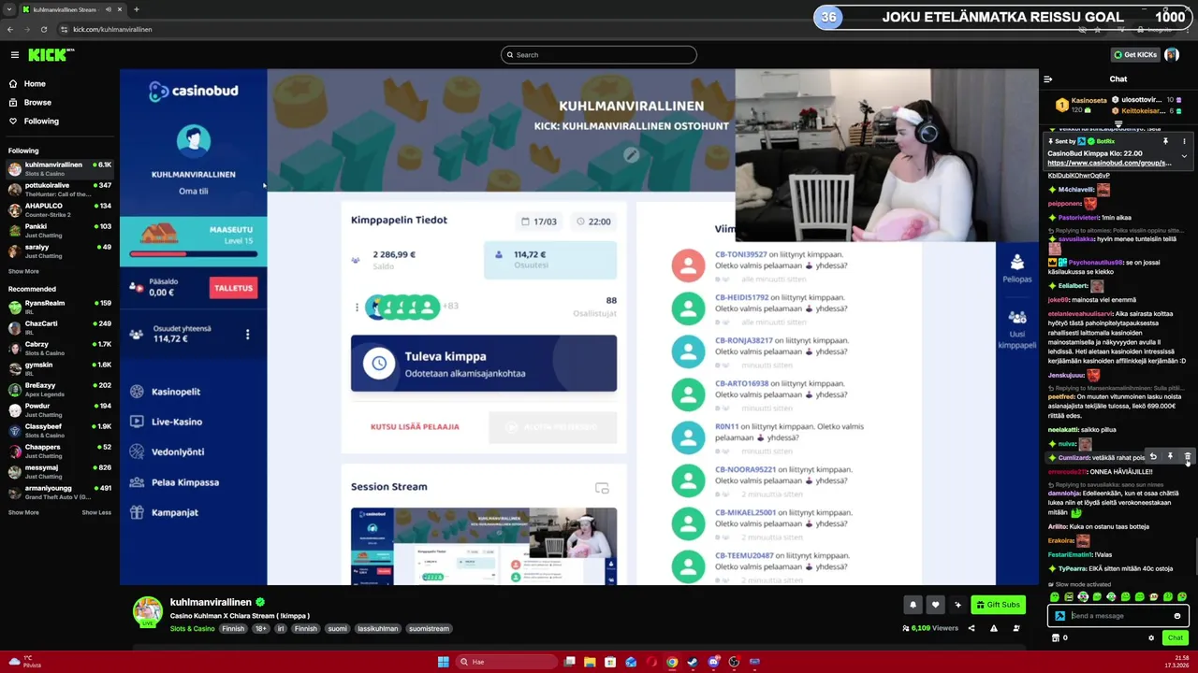Open the user profile avatar menu
The image size is (1198, 673).
point(1172,54)
